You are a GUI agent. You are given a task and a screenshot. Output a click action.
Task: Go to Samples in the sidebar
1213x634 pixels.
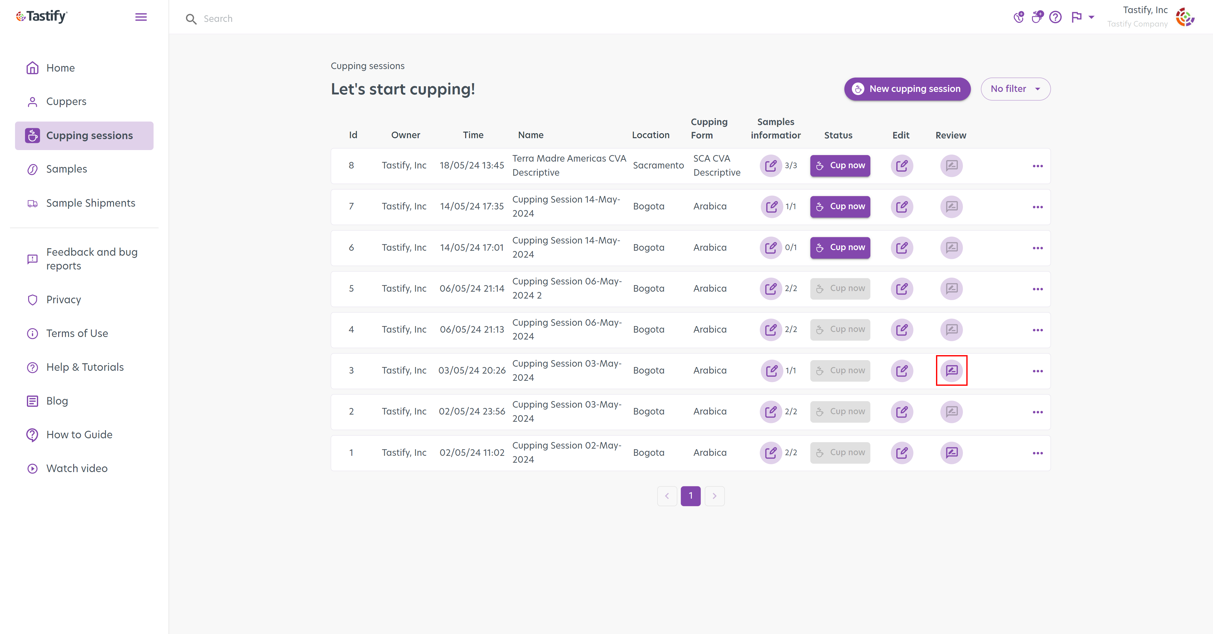66,169
